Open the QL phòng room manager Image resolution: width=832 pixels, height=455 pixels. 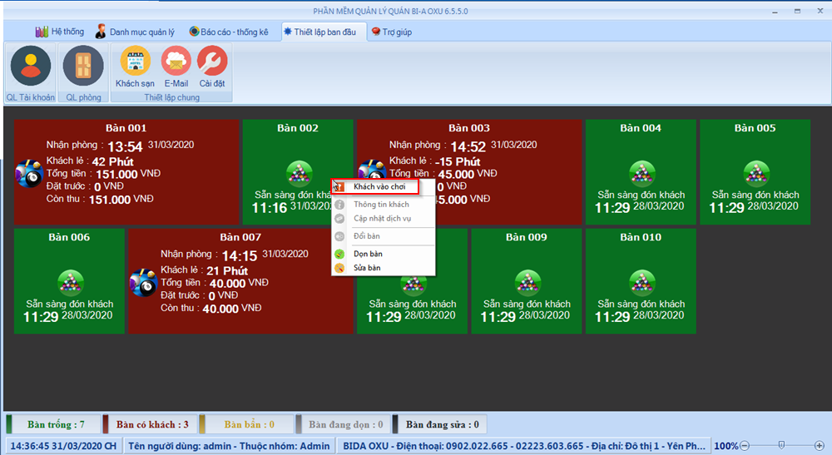point(83,67)
